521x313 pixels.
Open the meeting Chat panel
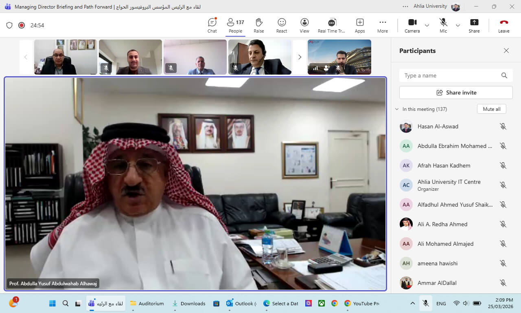pyautogui.click(x=212, y=25)
